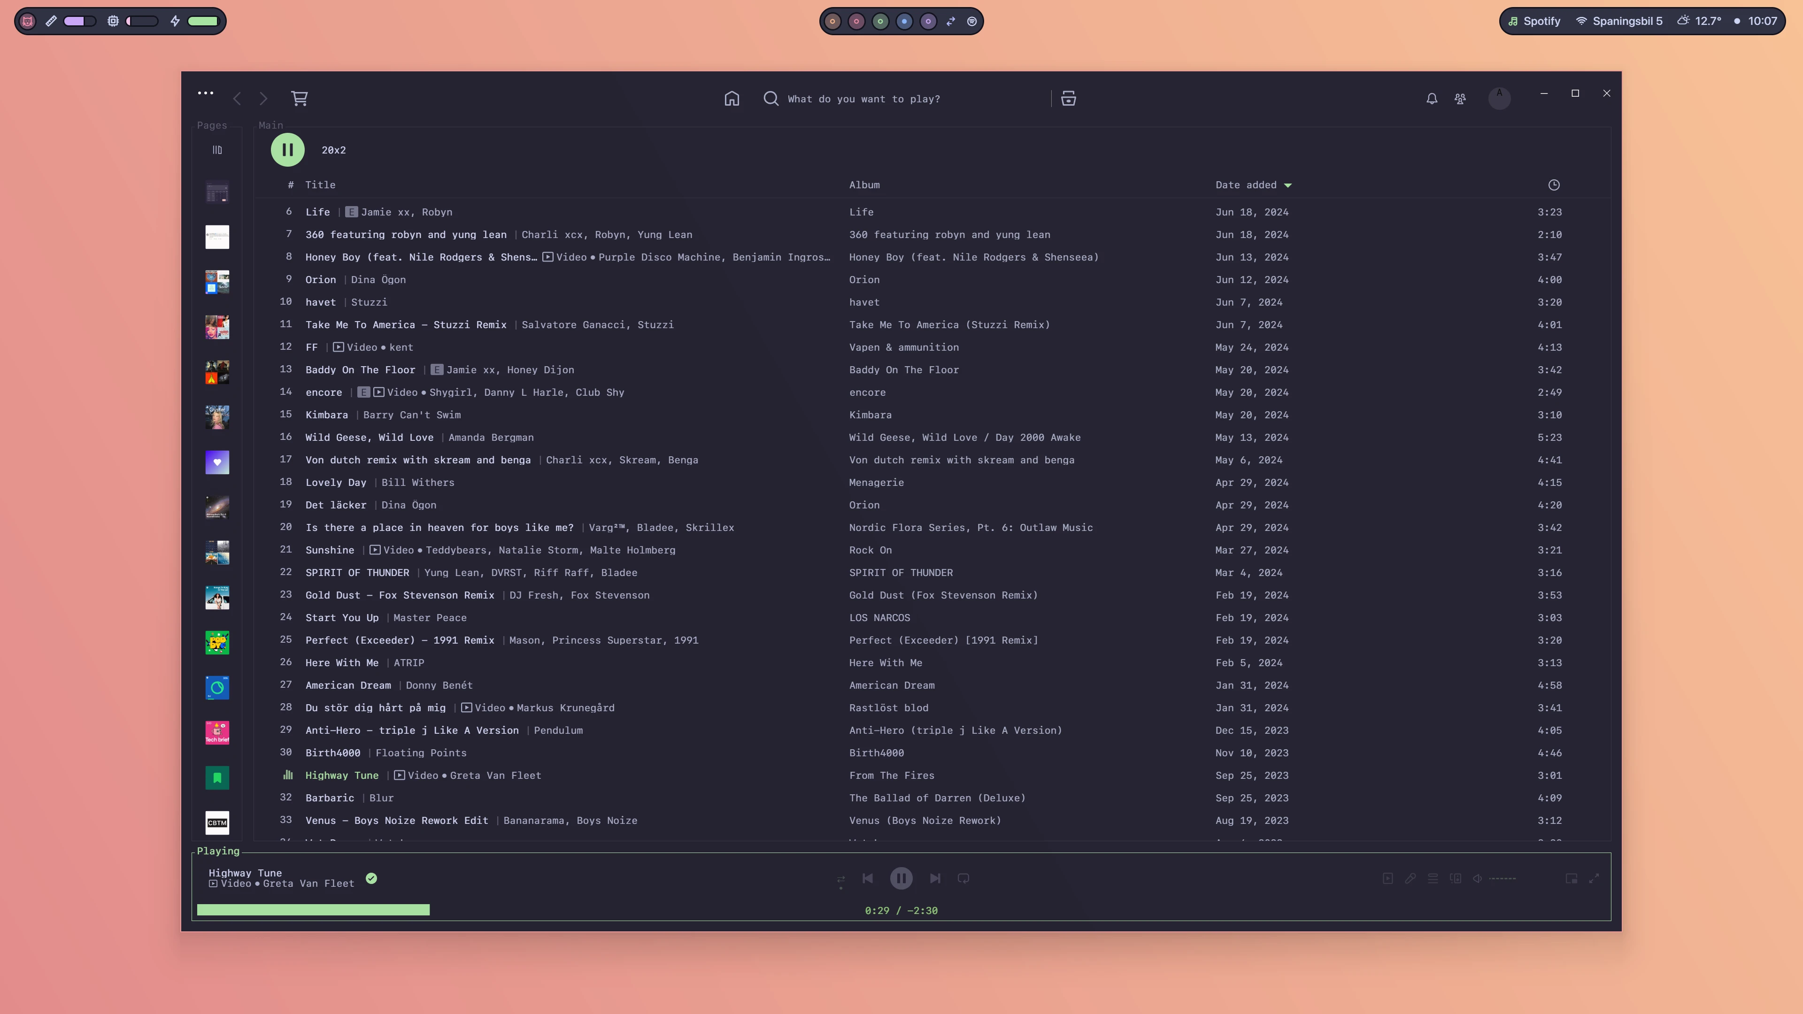Click the Spaningsbil 5 Wi-Fi indicator
Image resolution: width=1803 pixels, height=1014 pixels.
point(1619,21)
